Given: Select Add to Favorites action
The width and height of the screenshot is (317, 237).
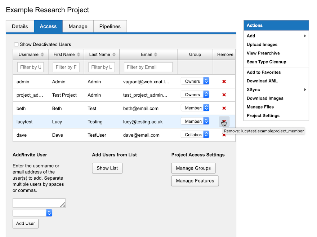Looking at the screenshot, I should coord(264,72).
